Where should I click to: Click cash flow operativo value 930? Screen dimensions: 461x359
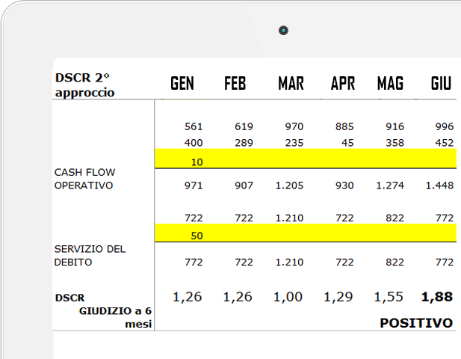pyautogui.click(x=344, y=185)
